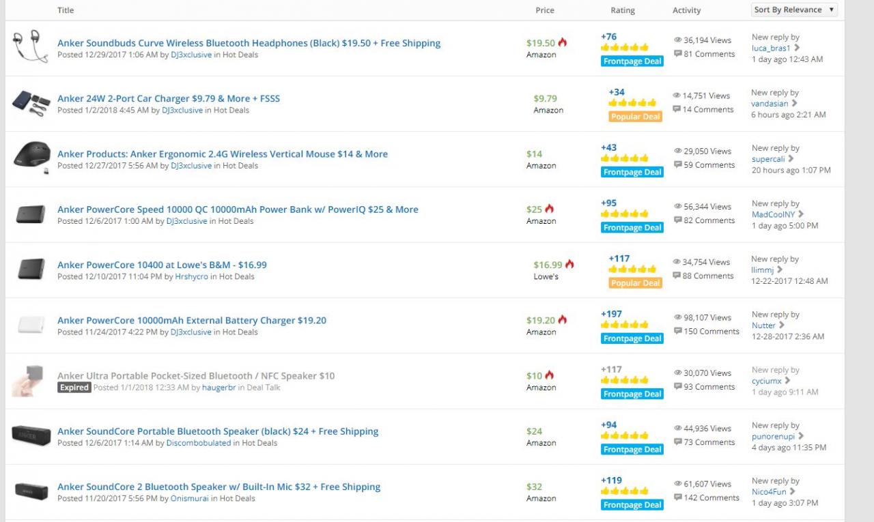Image resolution: width=874 pixels, height=522 pixels.
Task: Open Anker PowerCore 10400 at Lowe's deal
Action: (x=162, y=265)
